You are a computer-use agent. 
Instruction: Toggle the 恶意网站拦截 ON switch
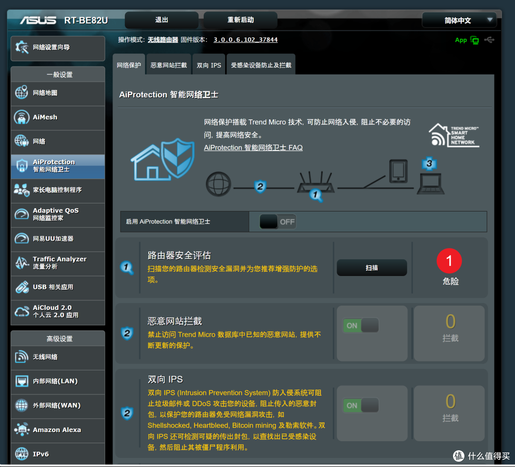(x=360, y=325)
